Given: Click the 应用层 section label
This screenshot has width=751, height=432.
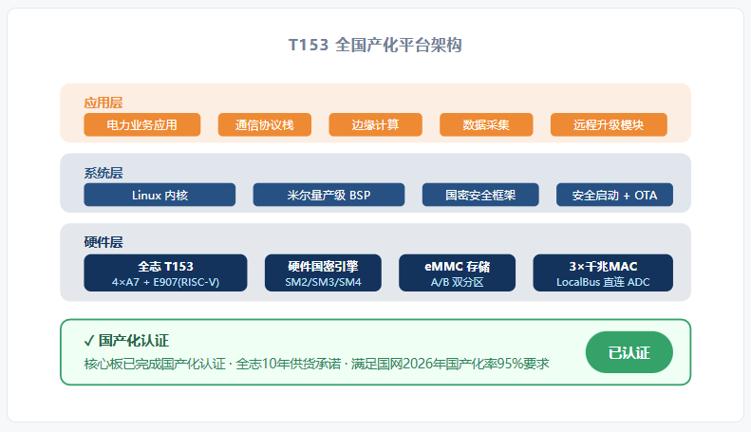Looking at the screenshot, I should [103, 103].
